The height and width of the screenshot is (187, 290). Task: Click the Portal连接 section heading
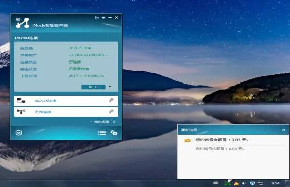click(x=27, y=38)
